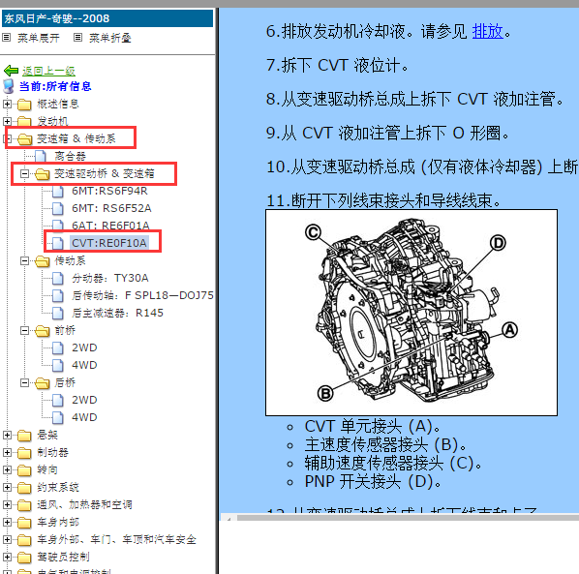Open the 变速箱 & 传动系 folder icon
The width and height of the screenshot is (579, 574).
[24, 139]
